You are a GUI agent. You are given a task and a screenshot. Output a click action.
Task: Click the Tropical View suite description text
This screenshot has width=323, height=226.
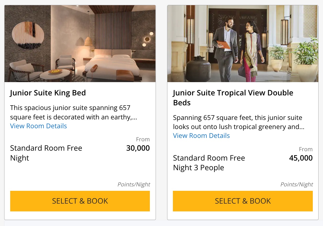[x=238, y=122]
